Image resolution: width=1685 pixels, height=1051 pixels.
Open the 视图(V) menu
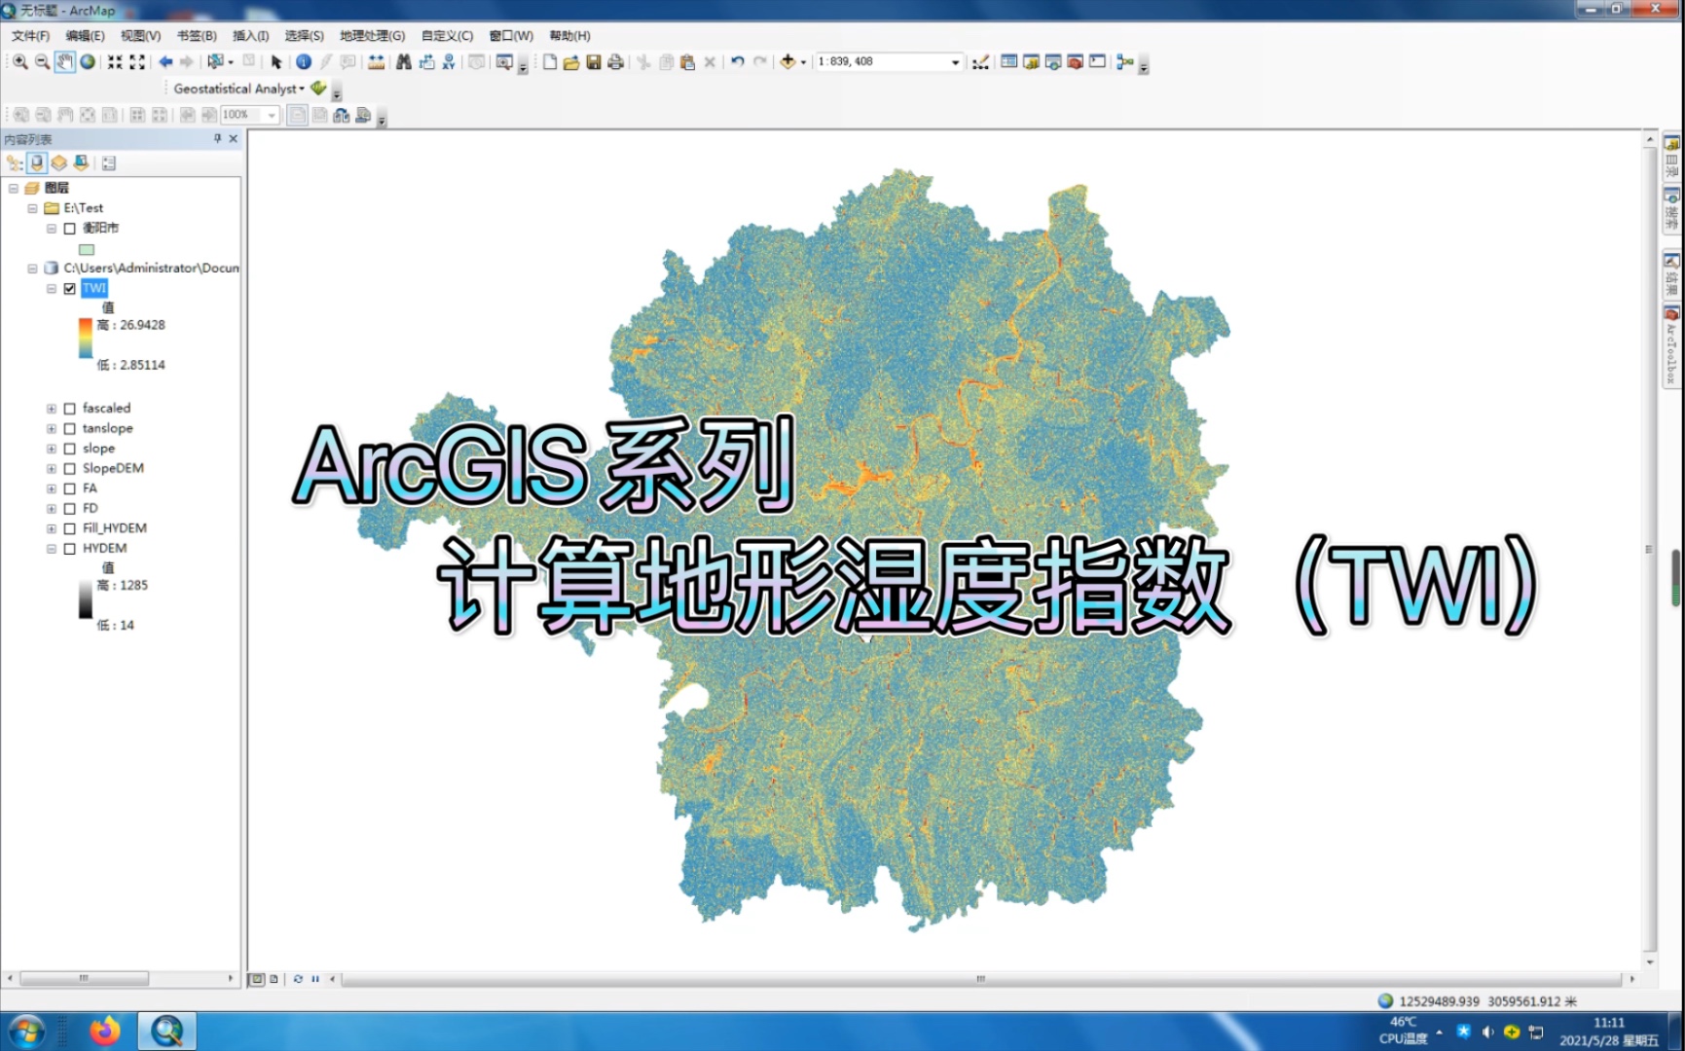pos(140,36)
